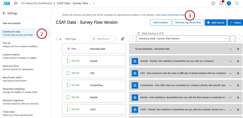Expand the Hierarchy Data source dropdown

point(183,39)
